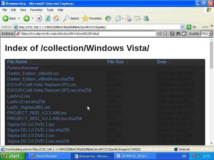The image size is (214, 160).
Task: Sort listing by File Size header
Action: tap(116, 62)
